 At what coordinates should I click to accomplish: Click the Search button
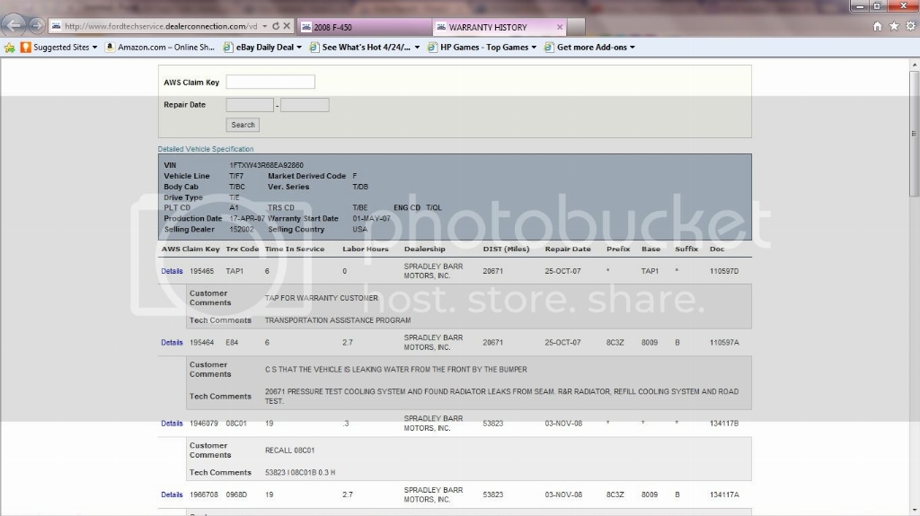pos(243,125)
